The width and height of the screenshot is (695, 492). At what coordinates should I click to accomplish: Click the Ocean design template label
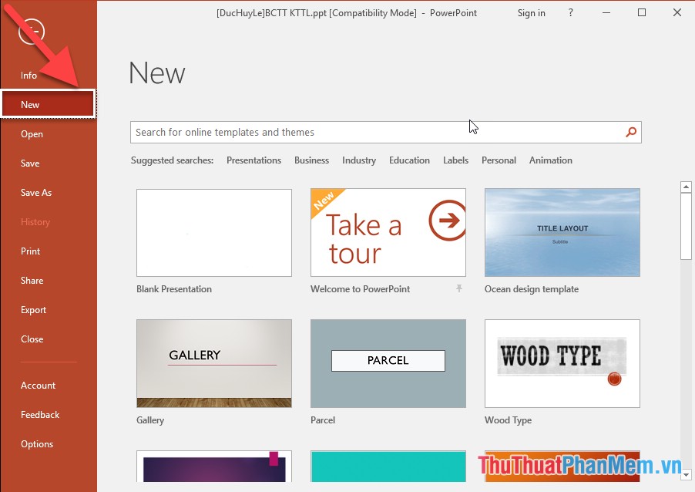[x=532, y=289]
